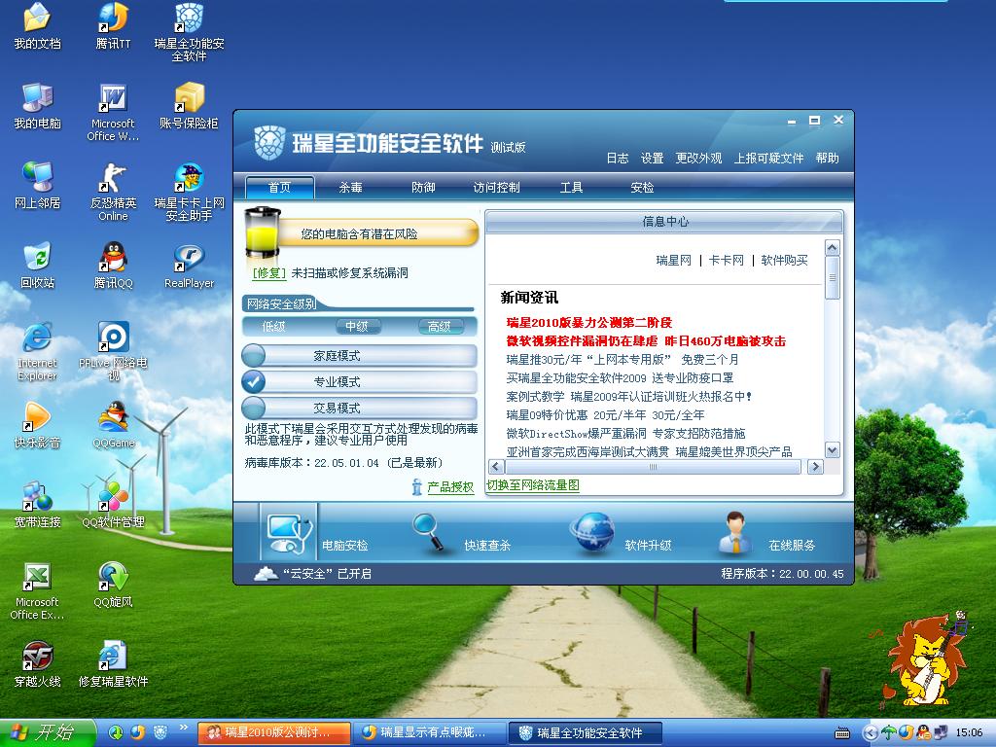
Task: Switch to the 杀毒 tab
Action: (350, 188)
